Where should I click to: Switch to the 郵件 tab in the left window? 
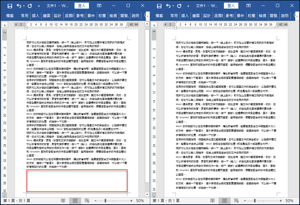pyautogui.click(x=91, y=16)
